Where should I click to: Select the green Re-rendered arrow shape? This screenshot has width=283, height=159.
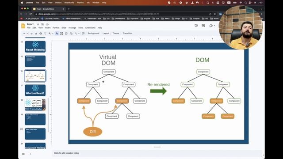(x=158, y=91)
